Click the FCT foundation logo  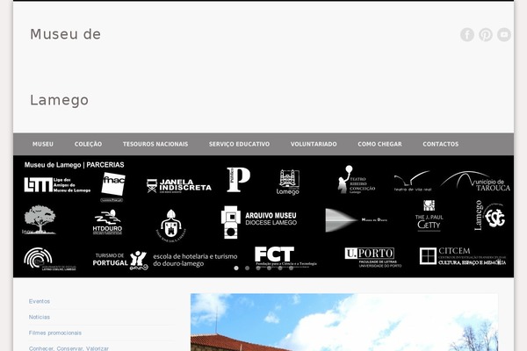(x=285, y=258)
